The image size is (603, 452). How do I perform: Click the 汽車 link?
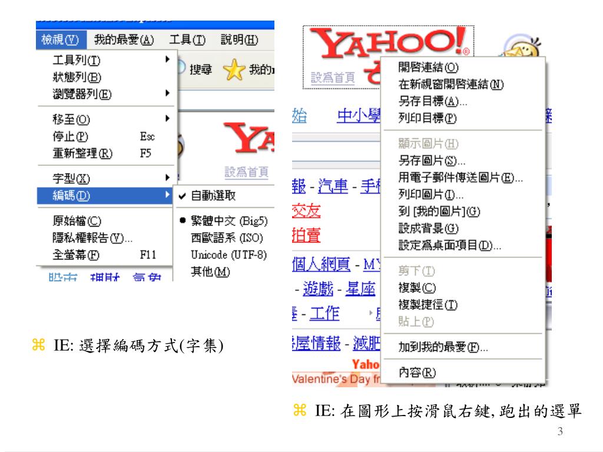[333, 187]
